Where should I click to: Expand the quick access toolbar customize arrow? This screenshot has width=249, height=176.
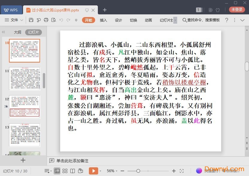coord(76,20)
